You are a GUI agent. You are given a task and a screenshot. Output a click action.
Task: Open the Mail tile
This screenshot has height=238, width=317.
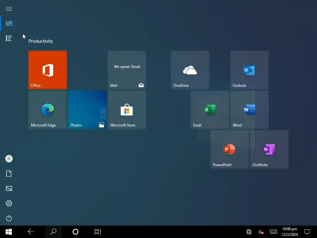127,70
